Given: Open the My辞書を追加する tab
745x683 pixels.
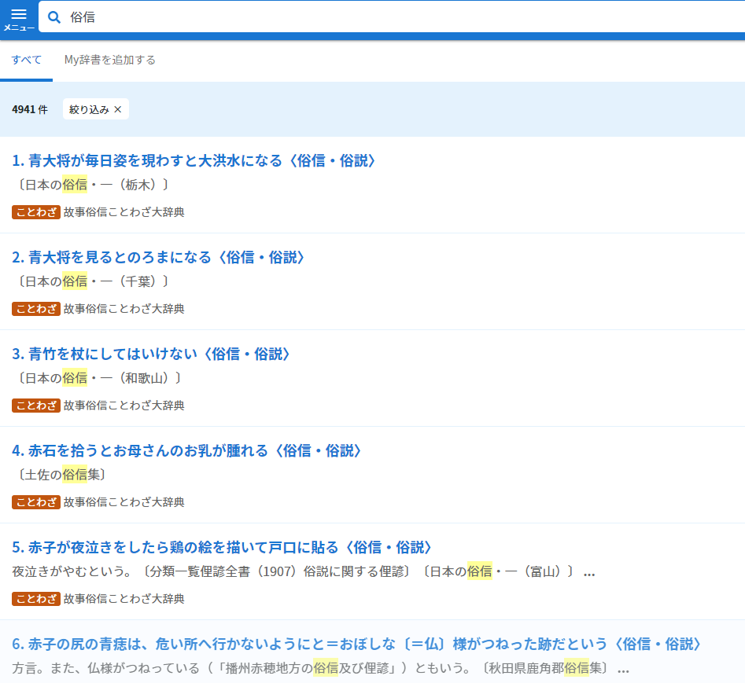Looking at the screenshot, I should 110,60.
